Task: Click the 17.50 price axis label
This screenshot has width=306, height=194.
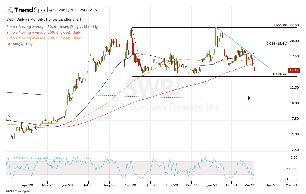Action: [294, 56]
